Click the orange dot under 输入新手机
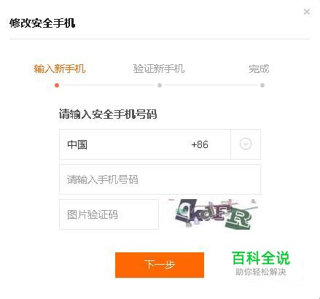Screen dimensions: 320x299 [x=57, y=85]
